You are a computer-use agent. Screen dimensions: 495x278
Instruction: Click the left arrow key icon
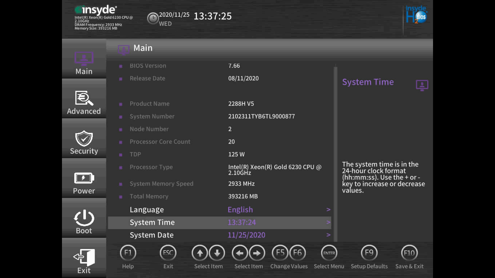click(x=240, y=253)
